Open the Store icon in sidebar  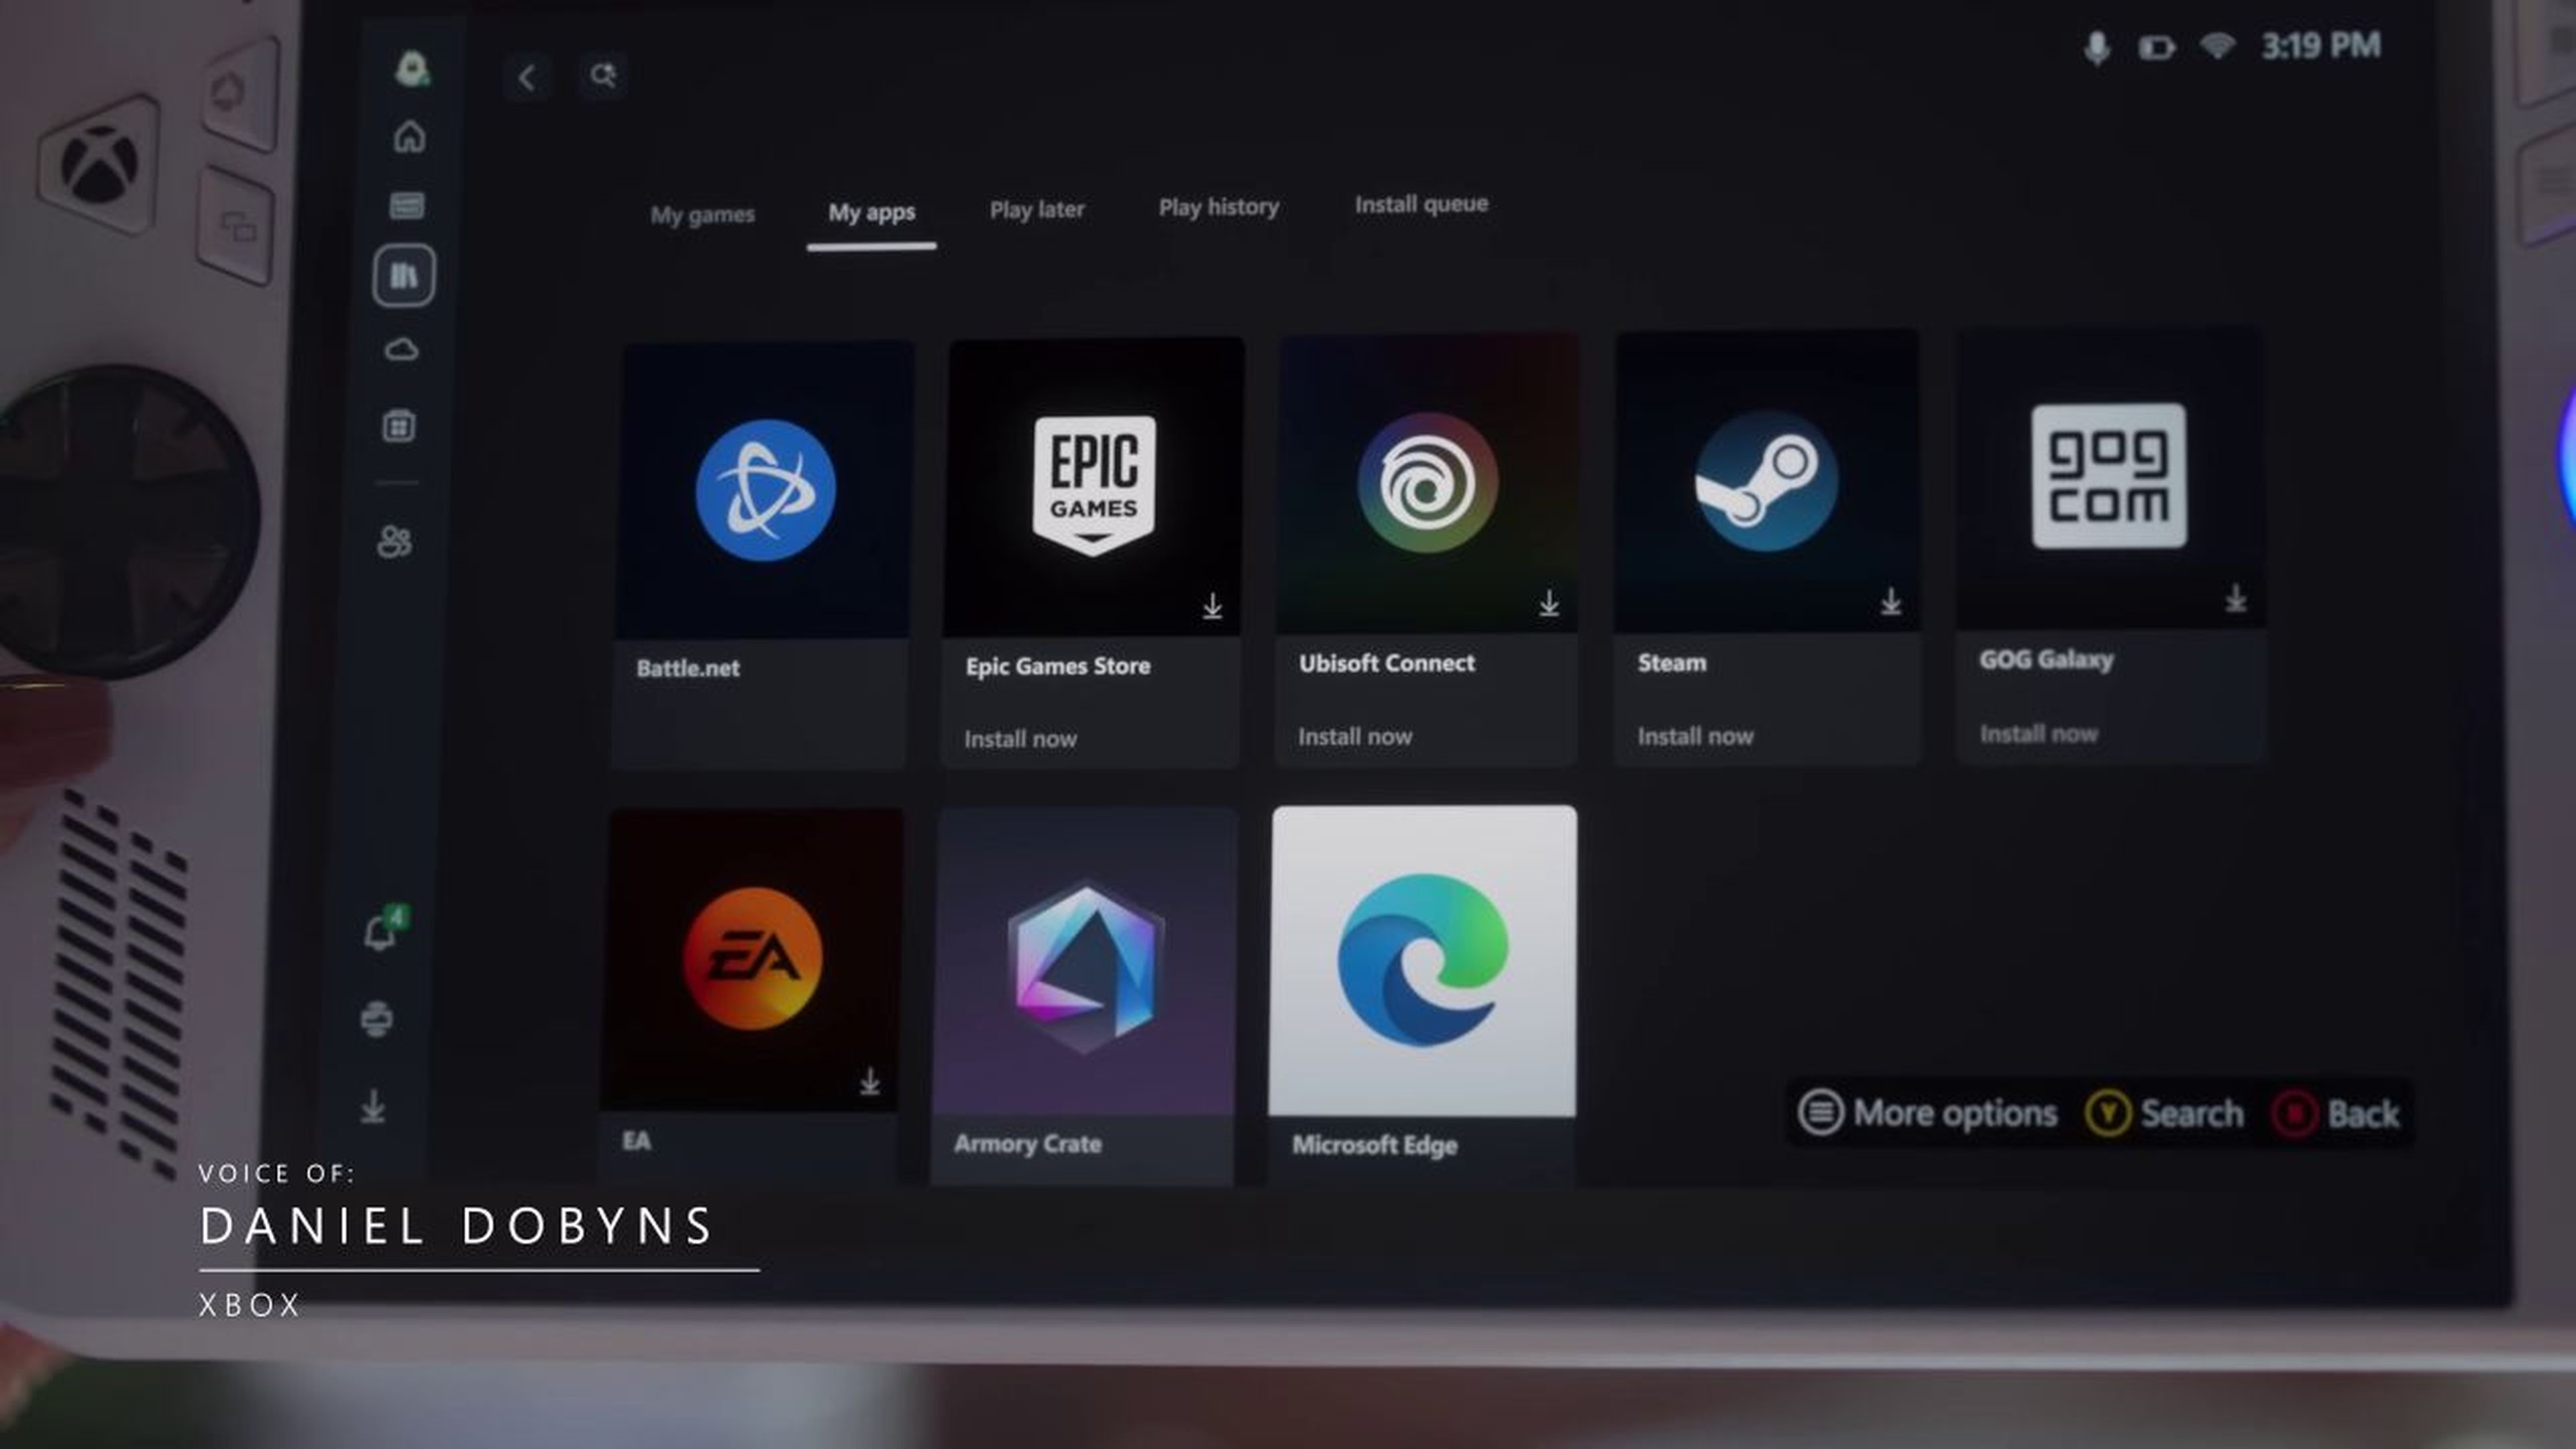coord(399,426)
